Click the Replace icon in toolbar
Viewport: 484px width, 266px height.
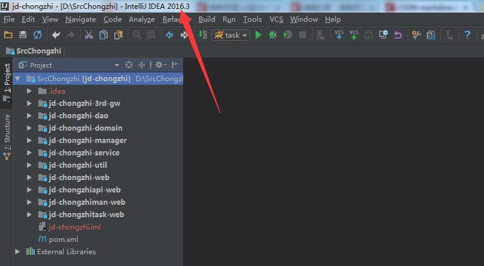[x=151, y=35]
